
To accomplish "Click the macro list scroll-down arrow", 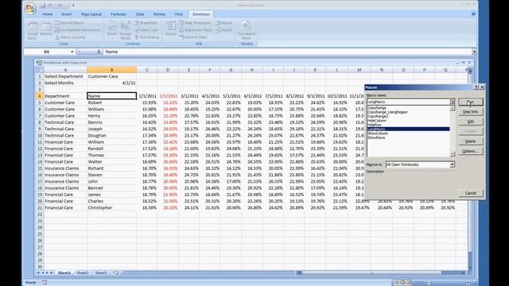I will pos(453,154).
